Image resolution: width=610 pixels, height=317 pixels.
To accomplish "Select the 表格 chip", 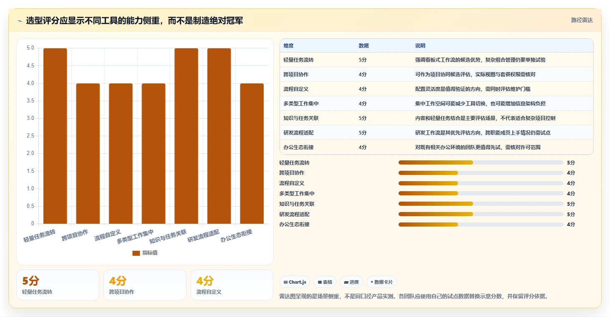I will coord(325,282).
